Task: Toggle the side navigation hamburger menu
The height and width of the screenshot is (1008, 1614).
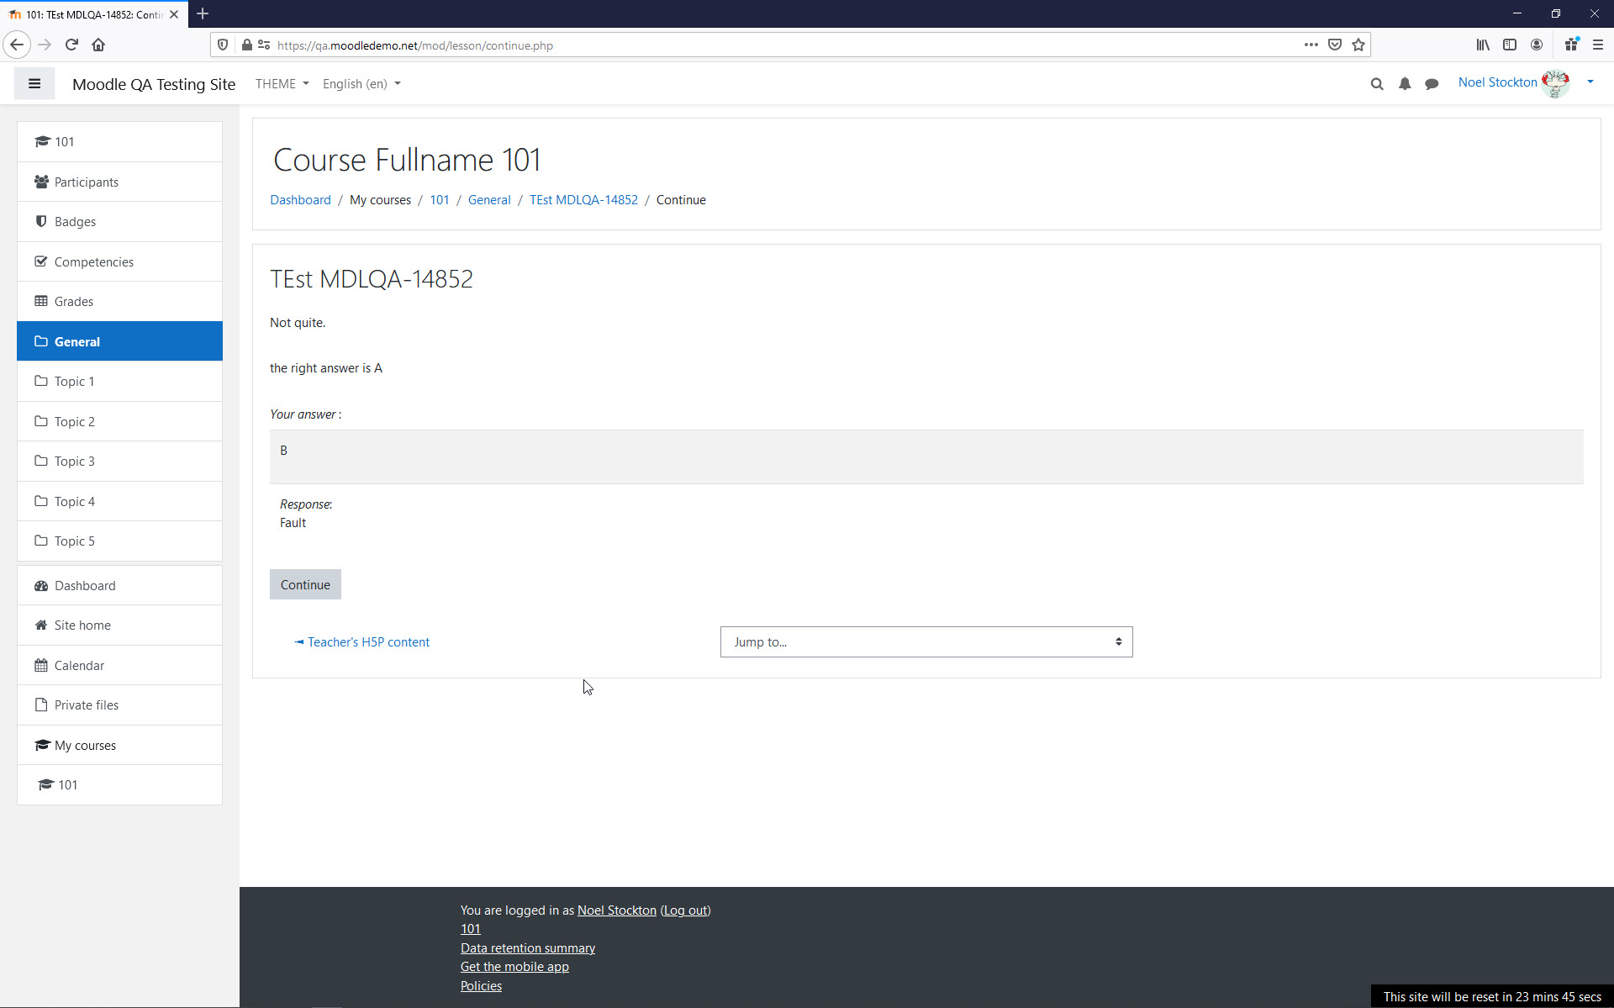Action: point(34,83)
